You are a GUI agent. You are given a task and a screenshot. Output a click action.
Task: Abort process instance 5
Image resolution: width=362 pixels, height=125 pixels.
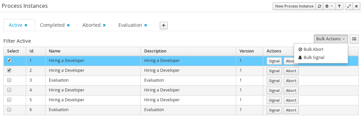pos(291,100)
